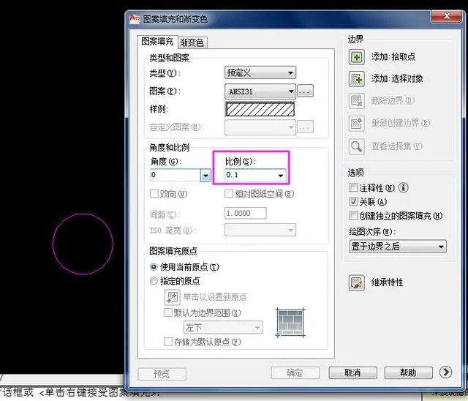Click the 确定 (OK) button

295,372
